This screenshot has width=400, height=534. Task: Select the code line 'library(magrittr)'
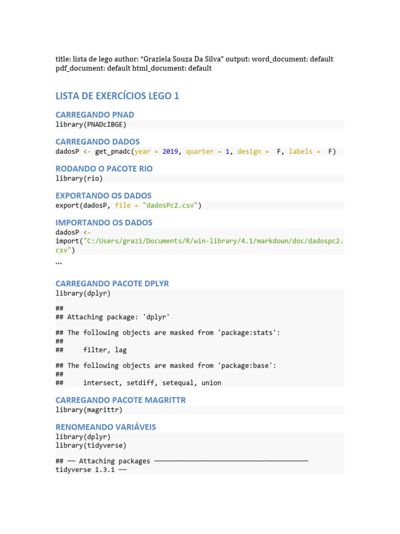point(89,410)
